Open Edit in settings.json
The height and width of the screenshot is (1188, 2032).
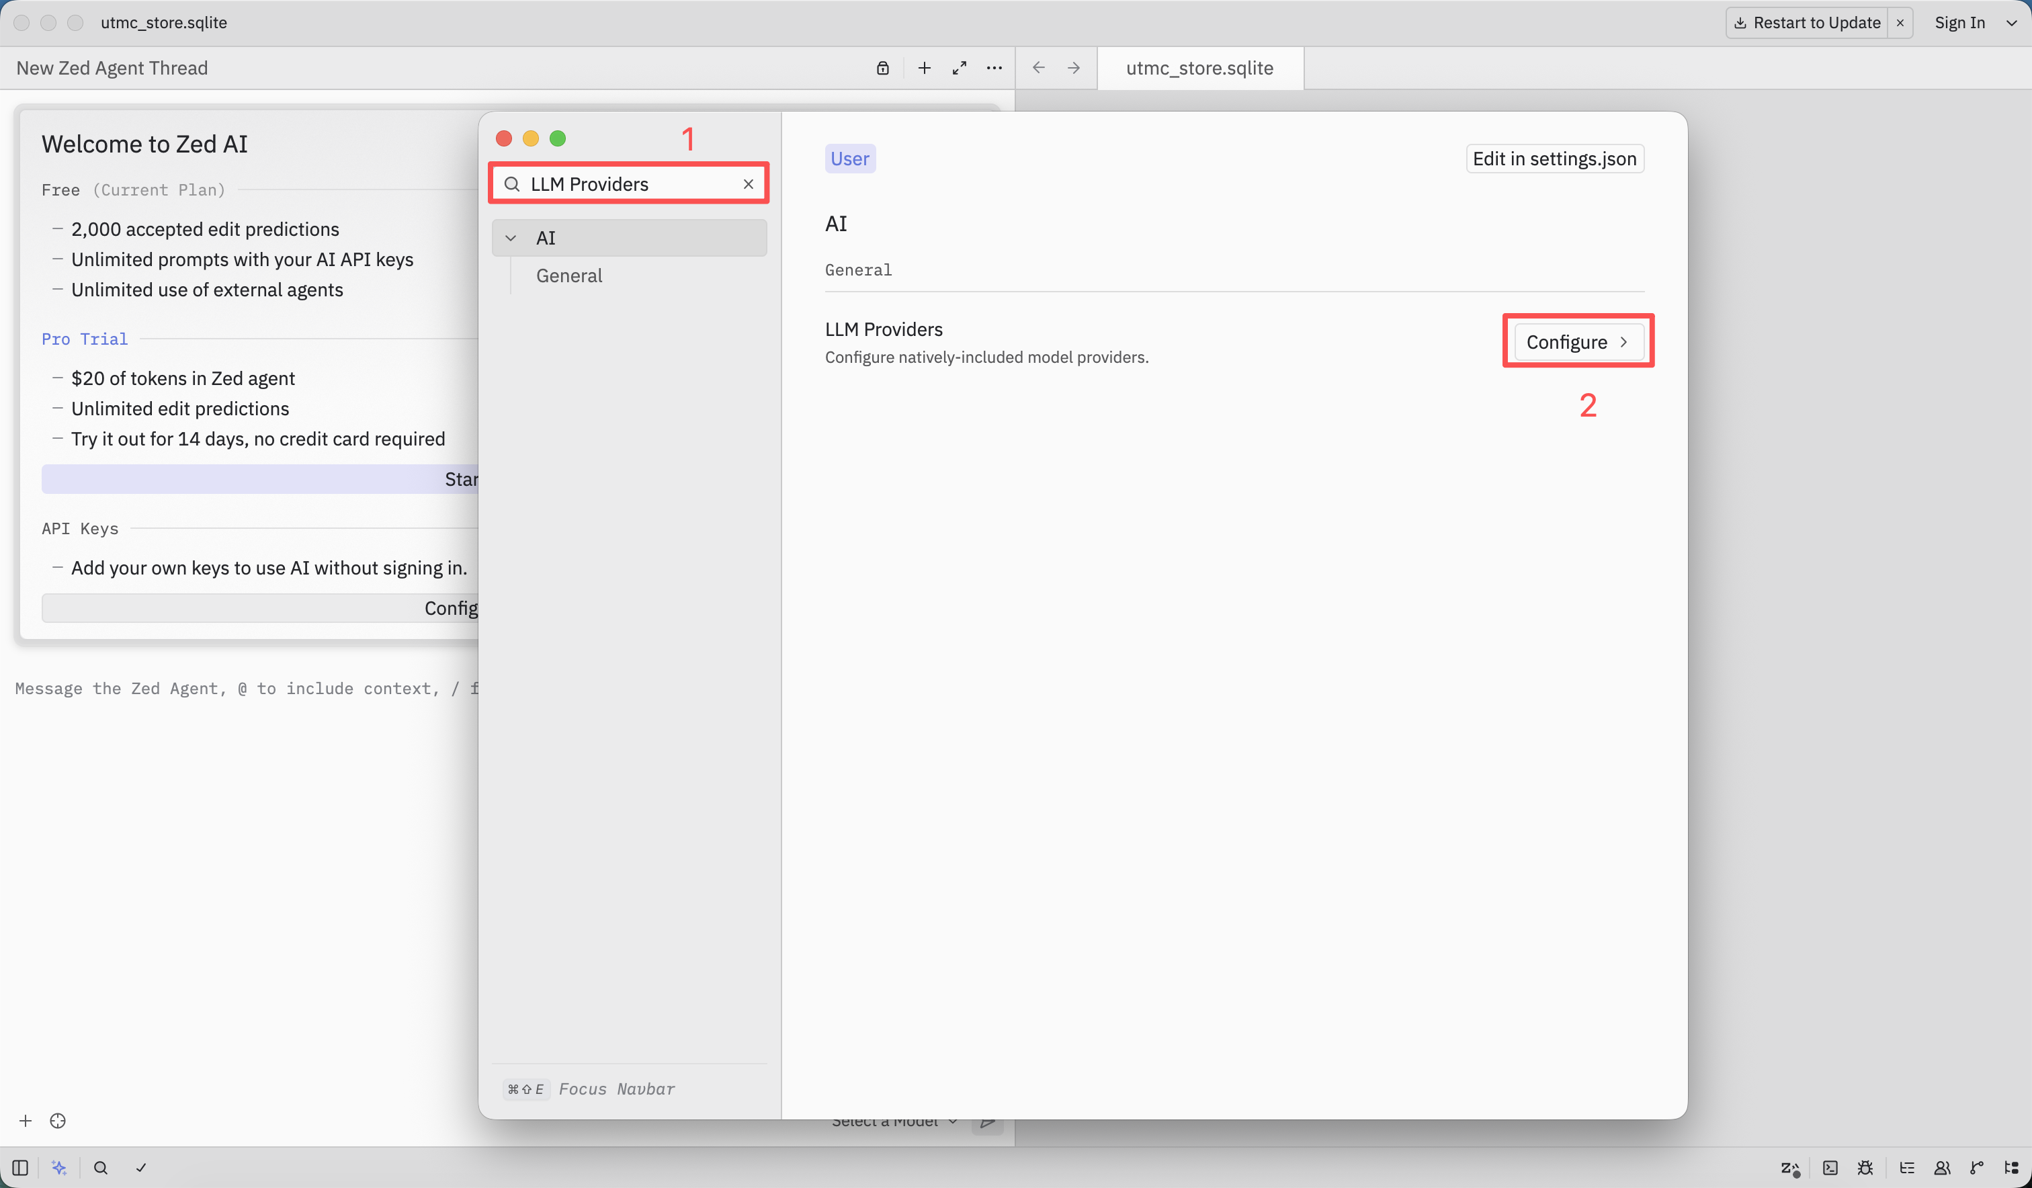pyautogui.click(x=1554, y=158)
